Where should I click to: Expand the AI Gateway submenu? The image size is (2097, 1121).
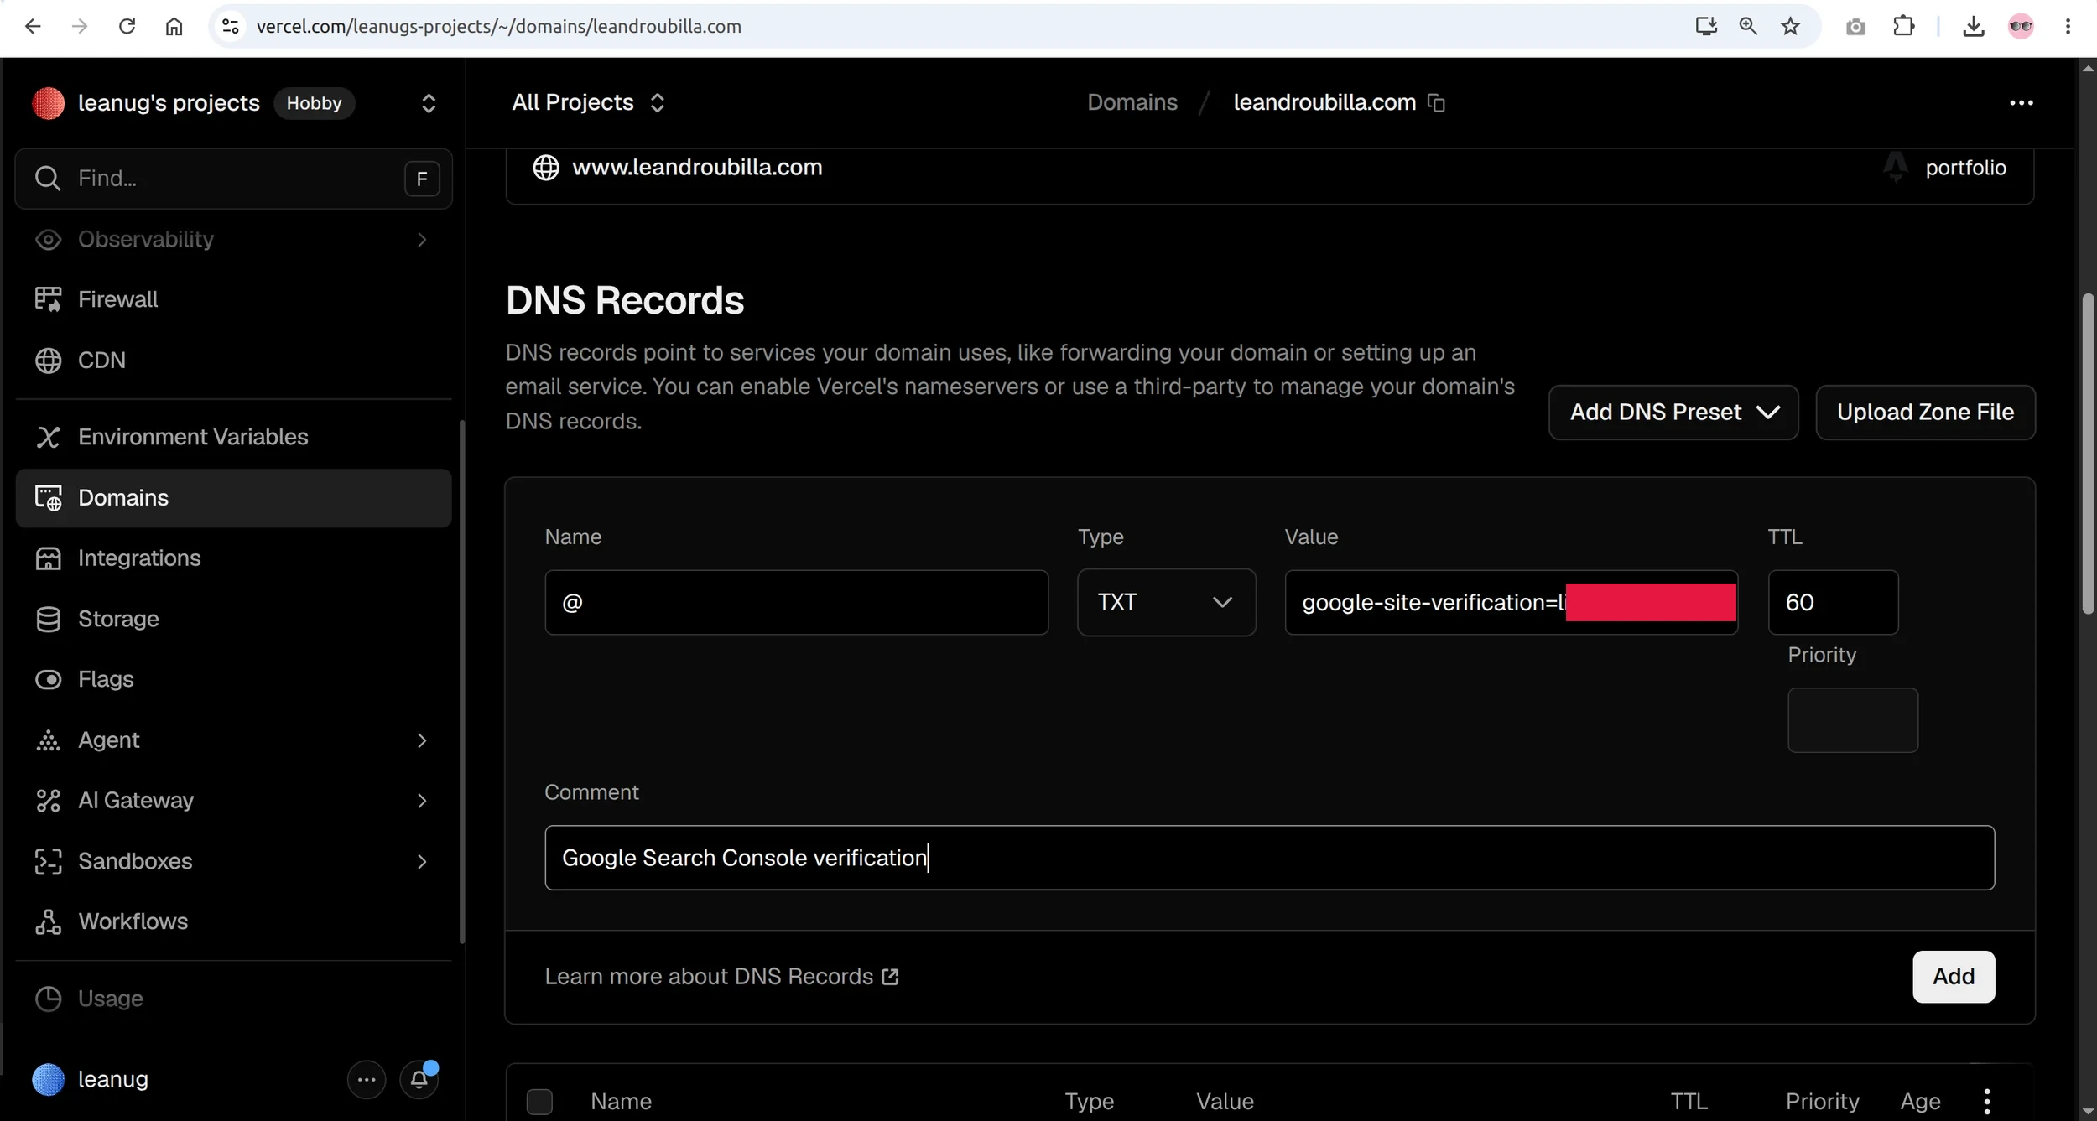(422, 801)
